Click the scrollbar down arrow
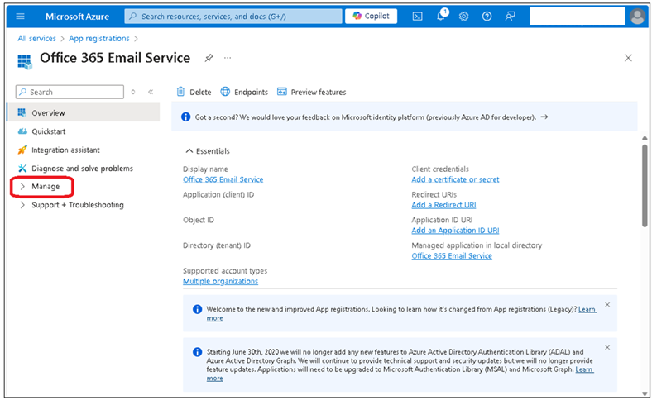 click(645, 393)
